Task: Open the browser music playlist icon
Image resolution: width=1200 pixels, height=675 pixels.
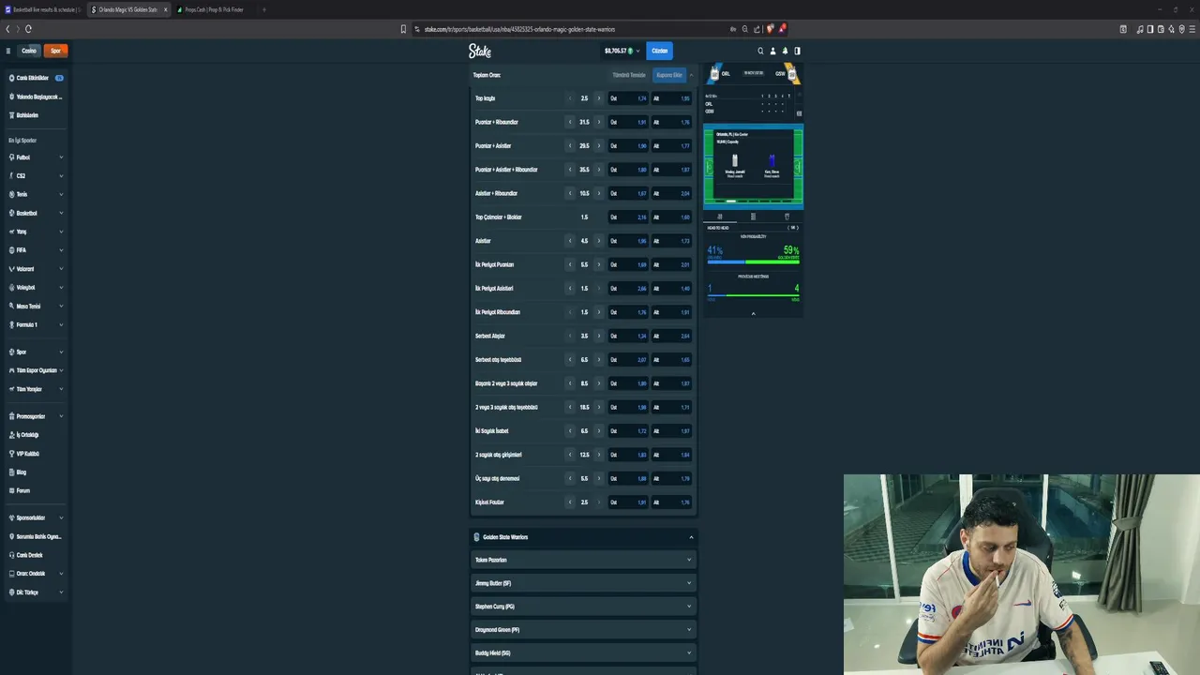Action: (x=1140, y=29)
